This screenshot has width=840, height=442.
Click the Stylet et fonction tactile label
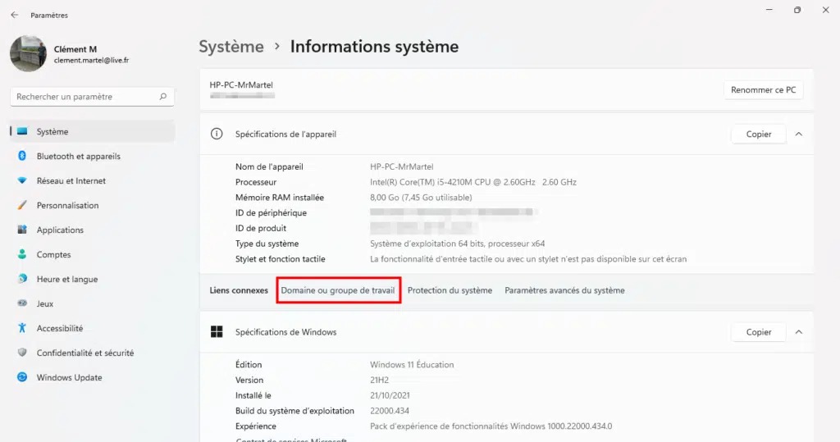pyautogui.click(x=281, y=259)
